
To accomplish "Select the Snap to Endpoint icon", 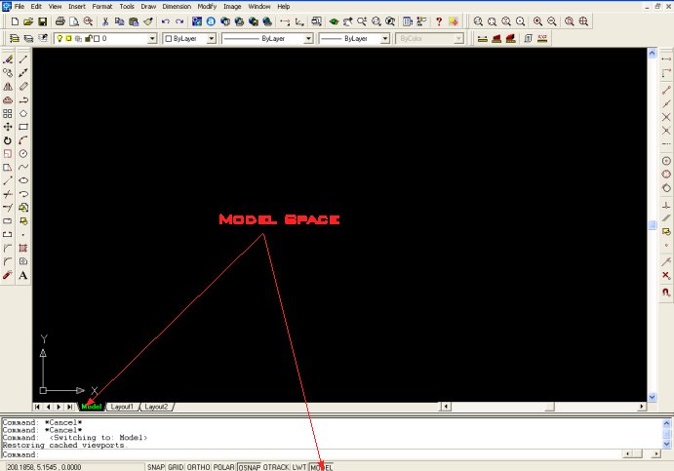I will (x=666, y=91).
